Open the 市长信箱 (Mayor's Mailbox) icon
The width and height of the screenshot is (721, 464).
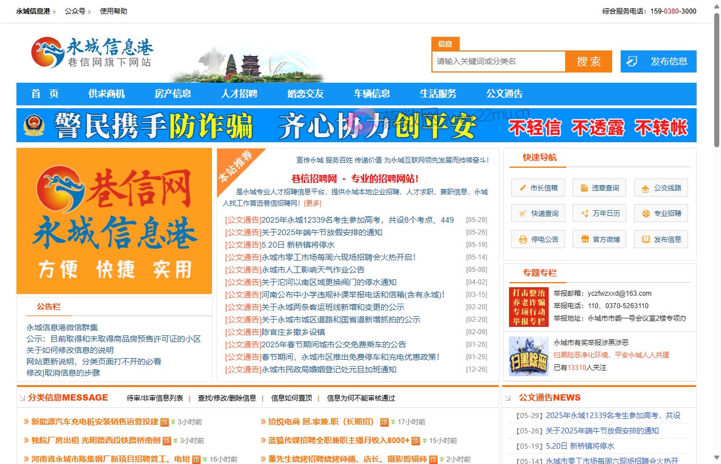tap(537, 188)
